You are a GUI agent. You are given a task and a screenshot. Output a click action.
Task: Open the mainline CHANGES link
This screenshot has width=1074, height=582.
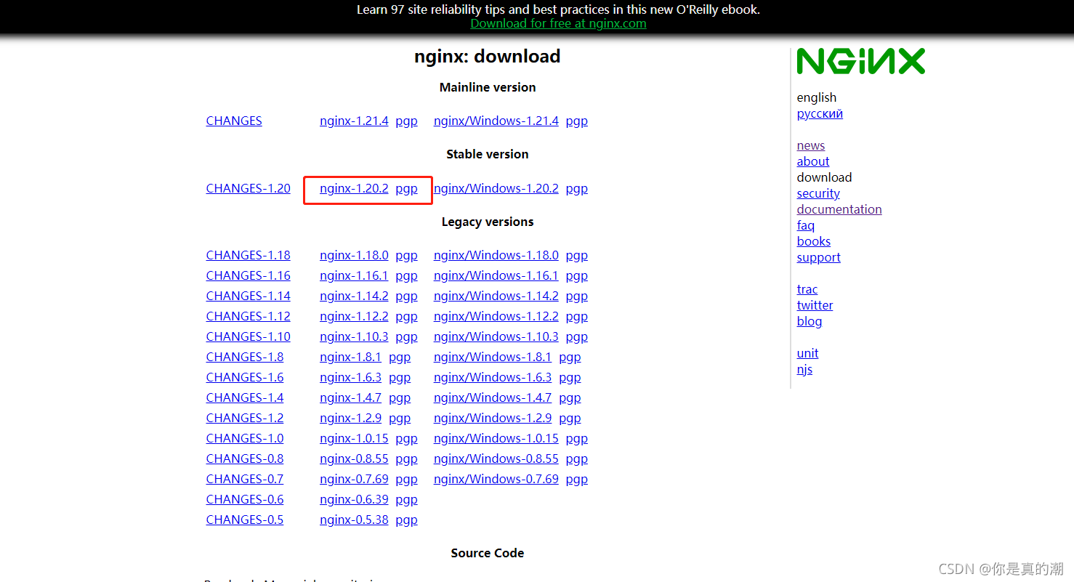(x=234, y=121)
